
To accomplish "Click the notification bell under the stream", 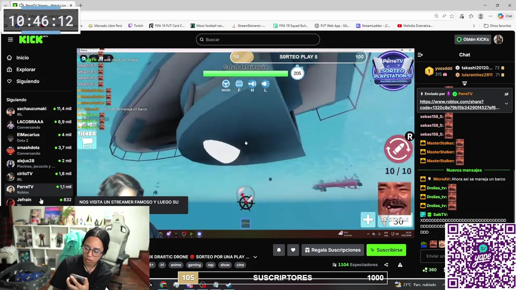I will [279, 250].
